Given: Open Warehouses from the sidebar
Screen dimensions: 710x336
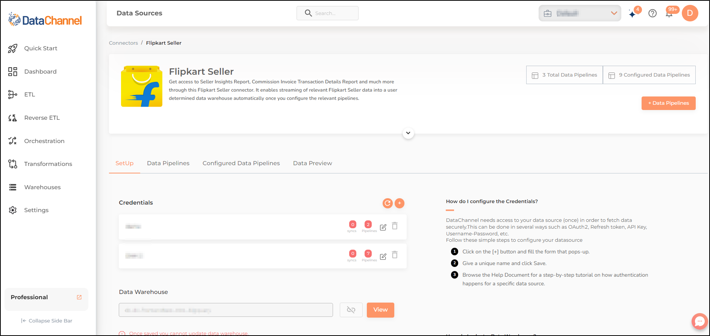Looking at the screenshot, I should click(42, 187).
